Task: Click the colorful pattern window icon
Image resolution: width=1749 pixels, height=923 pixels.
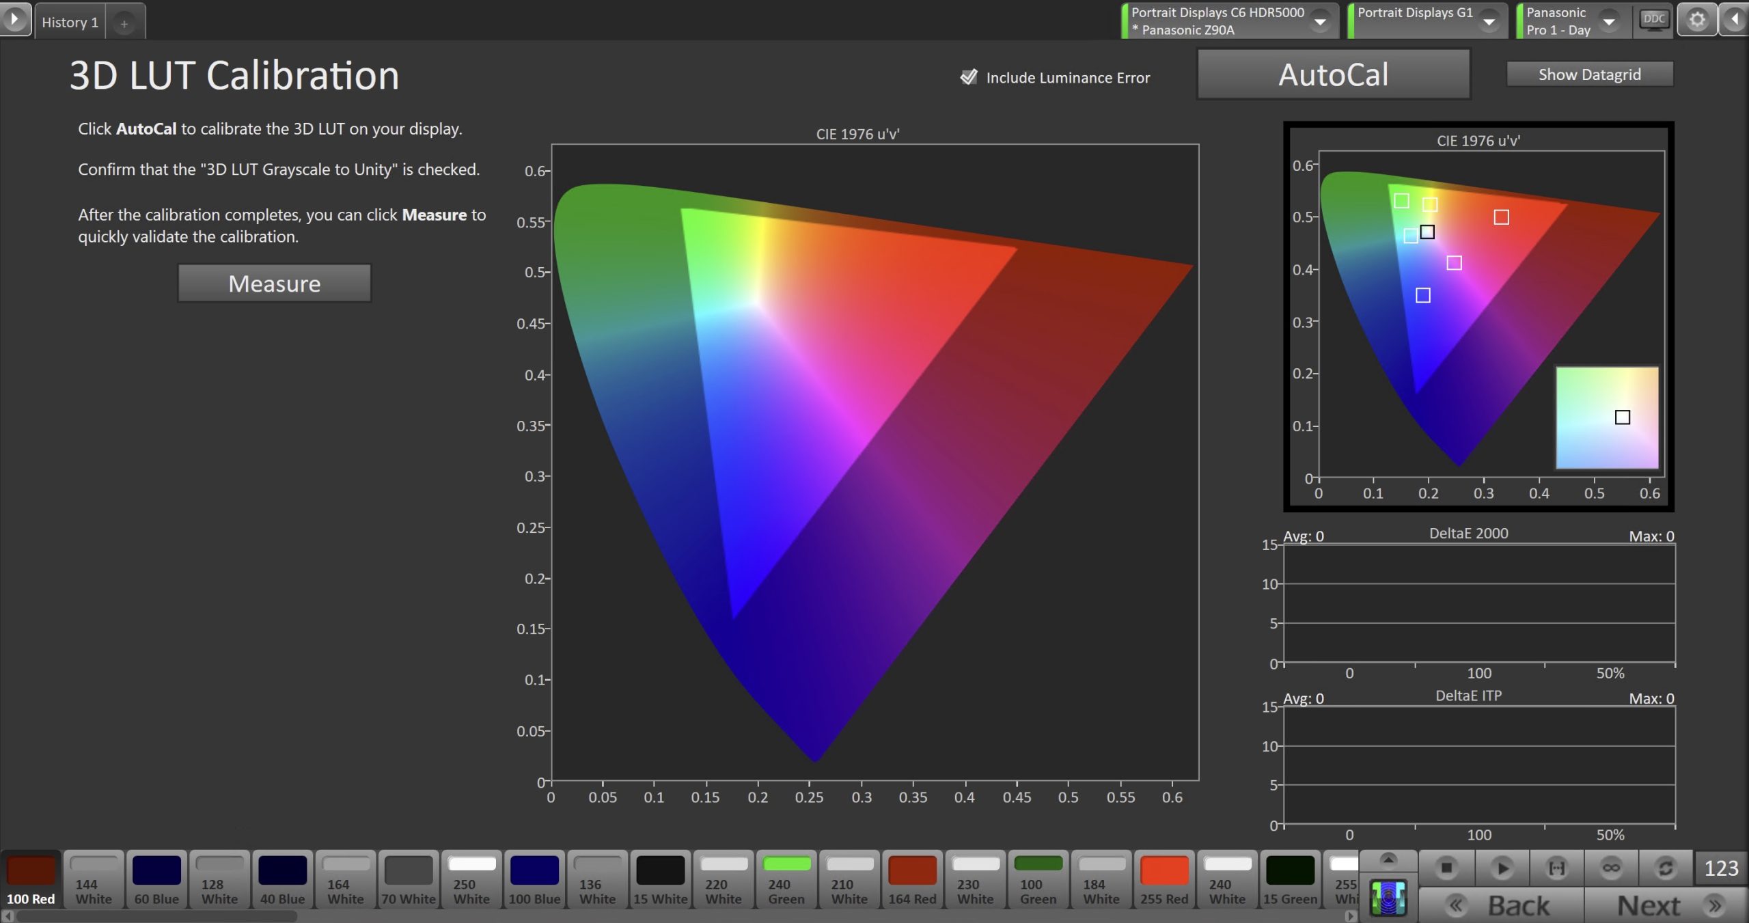Action: click(x=1388, y=898)
